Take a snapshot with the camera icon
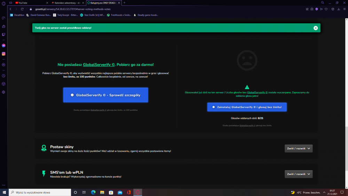This screenshot has width=348, height=196. (312, 9)
